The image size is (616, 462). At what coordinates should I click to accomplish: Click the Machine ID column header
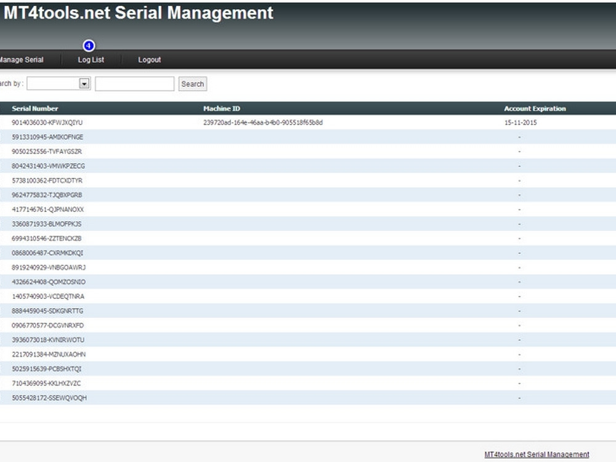pyautogui.click(x=222, y=108)
